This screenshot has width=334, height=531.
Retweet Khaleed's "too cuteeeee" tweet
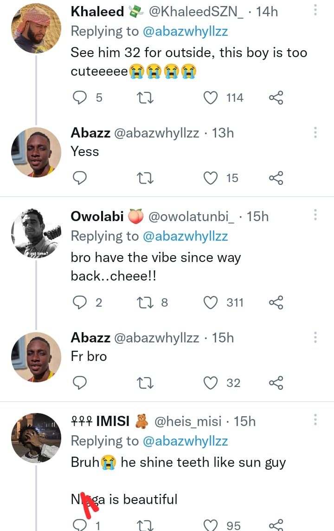pos(146,98)
